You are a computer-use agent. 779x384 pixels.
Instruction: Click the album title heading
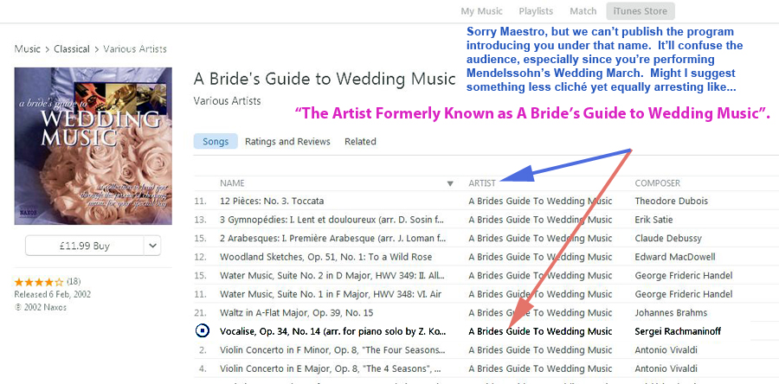coord(325,79)
